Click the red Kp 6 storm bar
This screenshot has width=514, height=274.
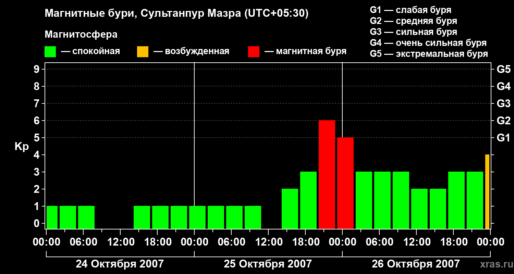pyautogui.click(x=327, y=175)
